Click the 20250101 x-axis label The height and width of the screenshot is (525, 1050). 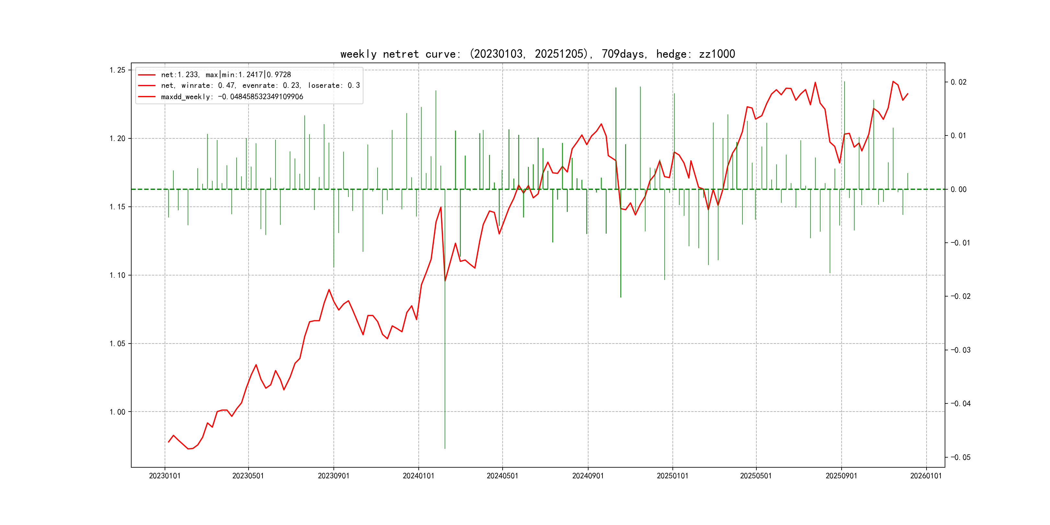(672, 476)
